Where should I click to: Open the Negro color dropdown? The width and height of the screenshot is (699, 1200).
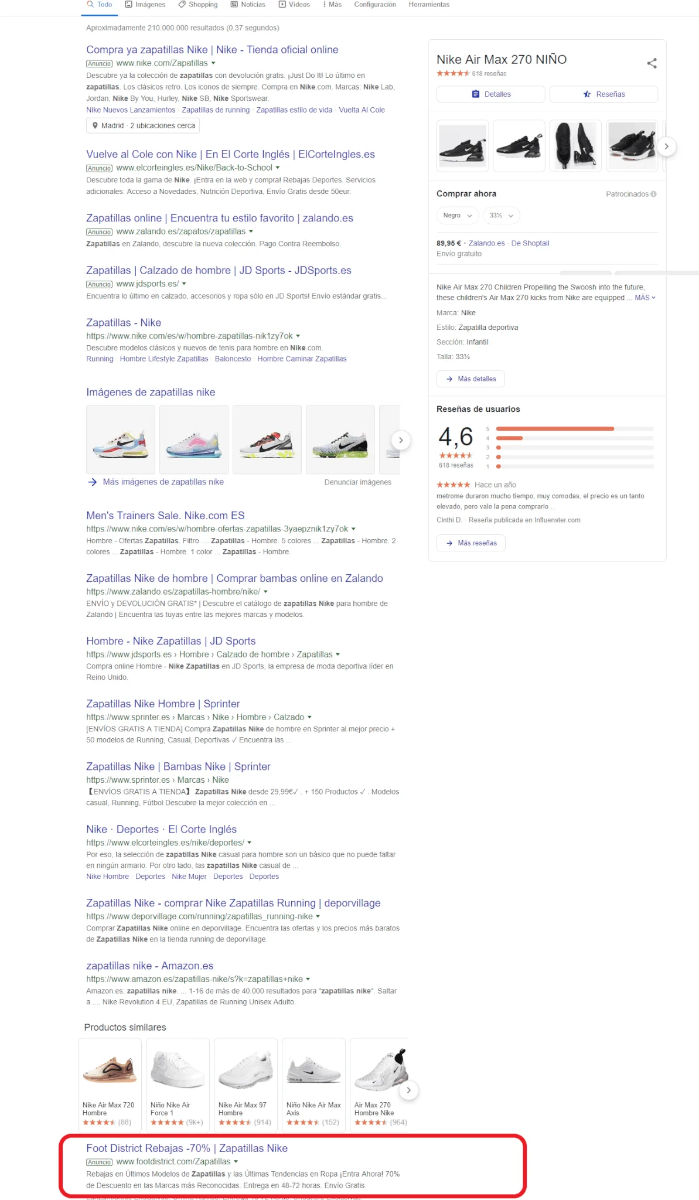click(458, 216)
